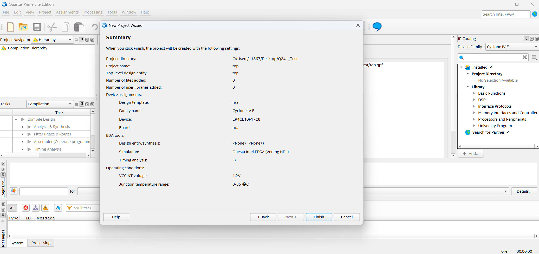Click the blue flag messages icon

click(58, 208)
